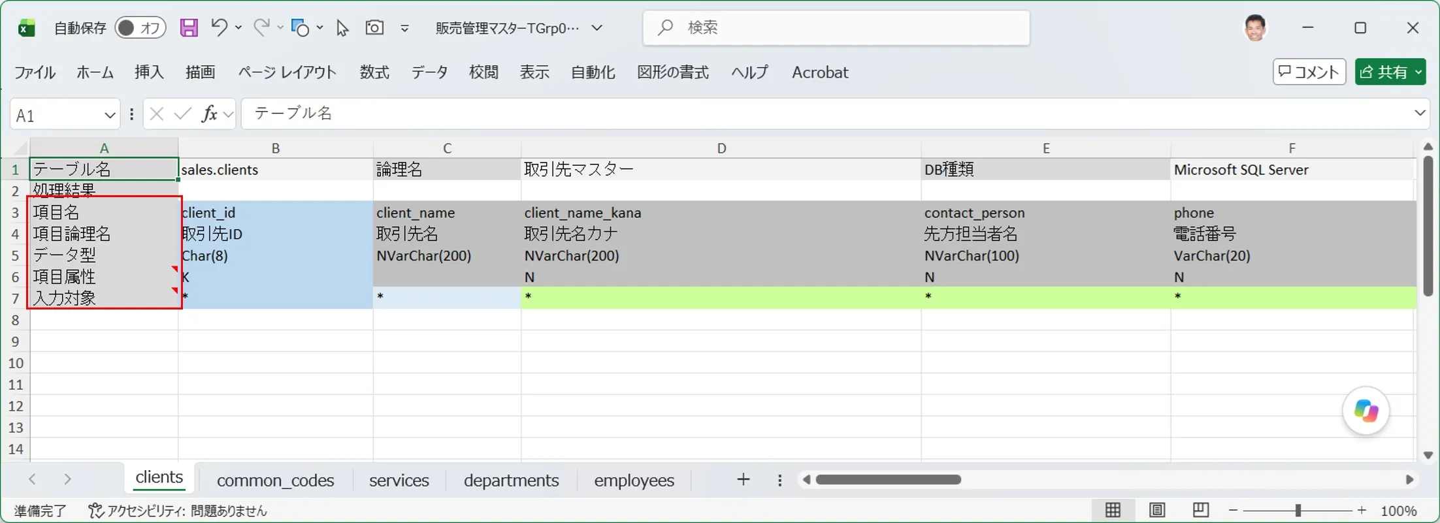Switch to Page Break Preview view
This screenshot has height=523, width=1440.
(1200, 510)
